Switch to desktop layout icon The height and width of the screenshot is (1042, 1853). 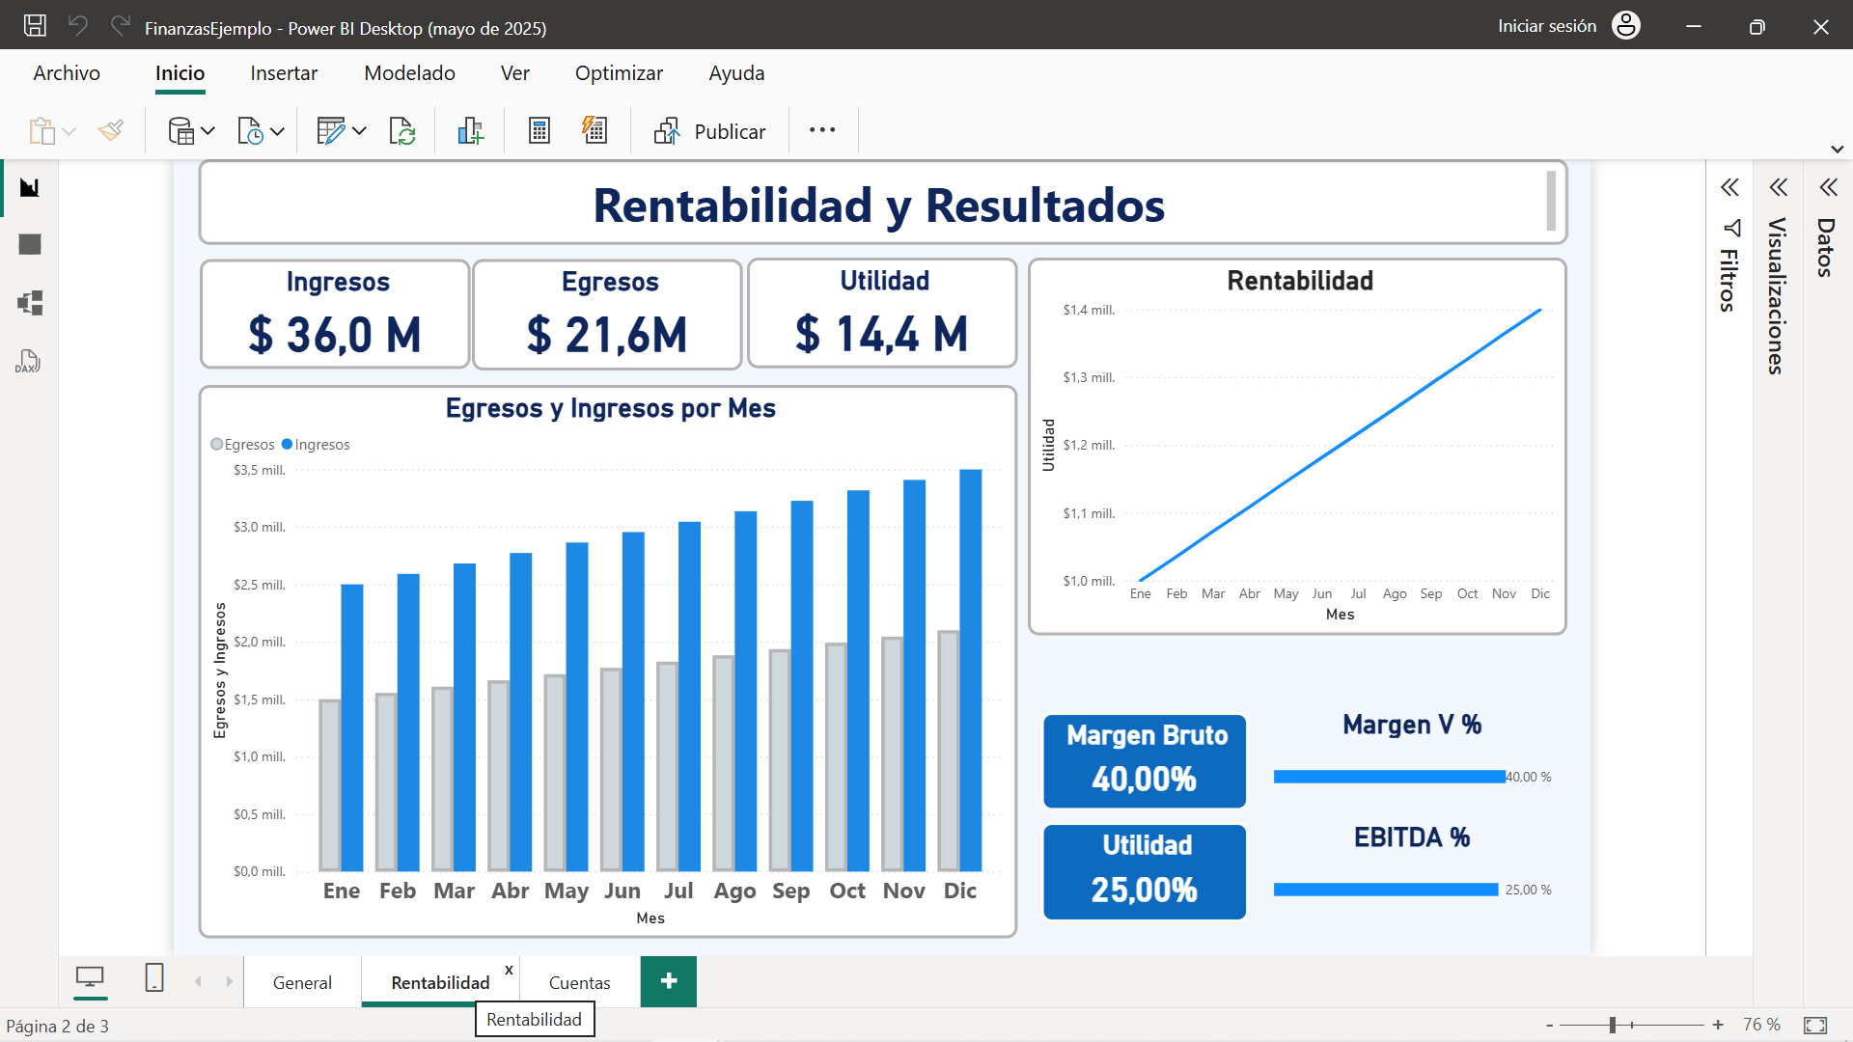click(90, 978)
